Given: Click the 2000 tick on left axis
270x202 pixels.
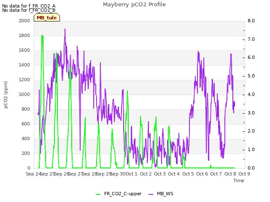Looking at the screenshot, I should (x=24, y=21).
